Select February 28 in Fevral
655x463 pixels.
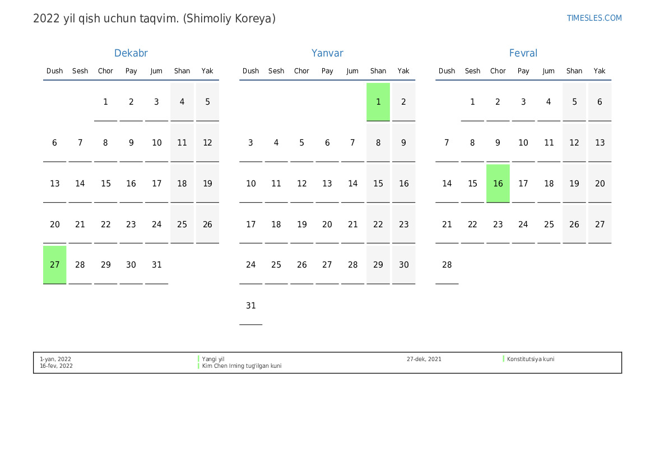[x=447, y=265]
